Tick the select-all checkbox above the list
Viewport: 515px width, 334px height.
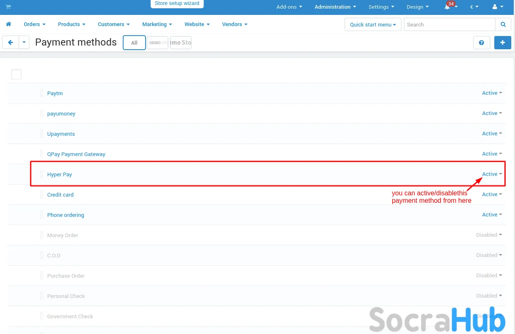(x=16, y=74)
